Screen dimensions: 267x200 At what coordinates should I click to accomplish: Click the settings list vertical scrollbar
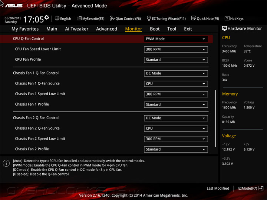(215, 119)
